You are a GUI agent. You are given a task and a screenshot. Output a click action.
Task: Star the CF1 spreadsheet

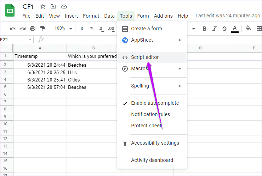(x=43, y=6)
